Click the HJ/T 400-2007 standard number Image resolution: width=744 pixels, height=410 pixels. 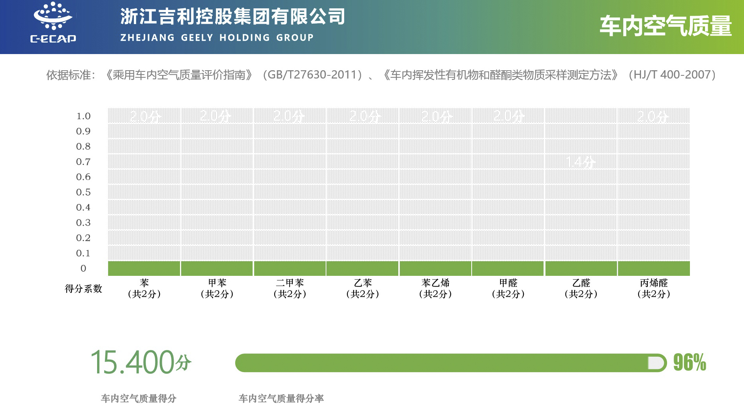click(x=672, y=75)
